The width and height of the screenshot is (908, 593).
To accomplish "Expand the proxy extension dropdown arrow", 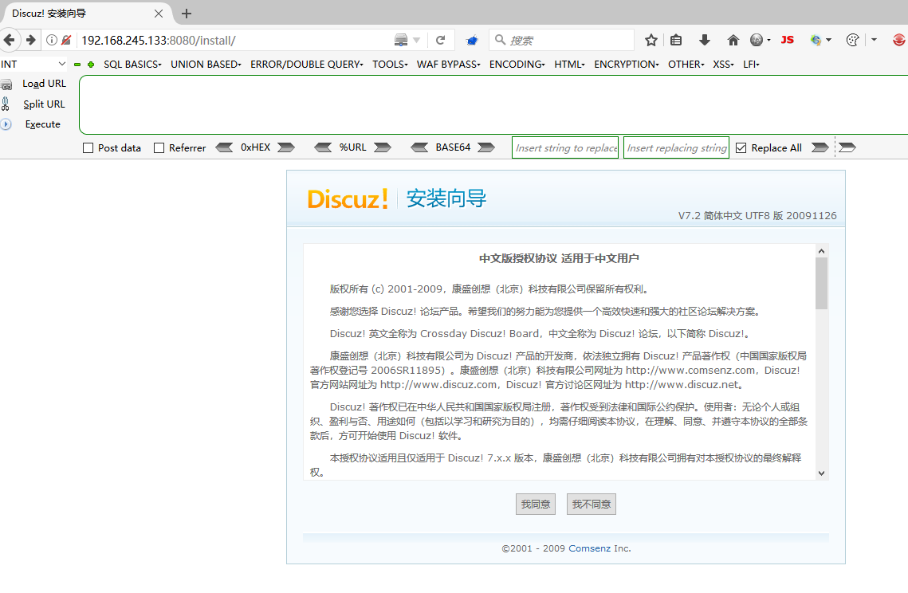I will (x=828, y=40).
